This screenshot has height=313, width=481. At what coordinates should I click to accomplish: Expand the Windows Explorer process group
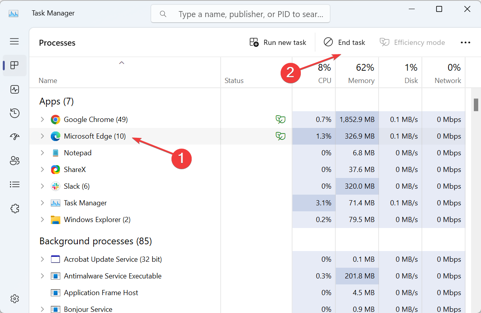[x=42, y=220]
